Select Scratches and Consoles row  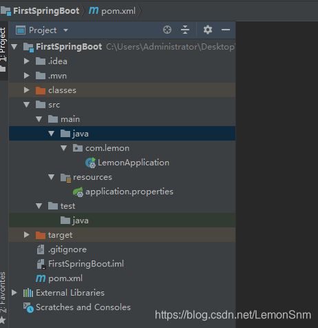point(122,307)
